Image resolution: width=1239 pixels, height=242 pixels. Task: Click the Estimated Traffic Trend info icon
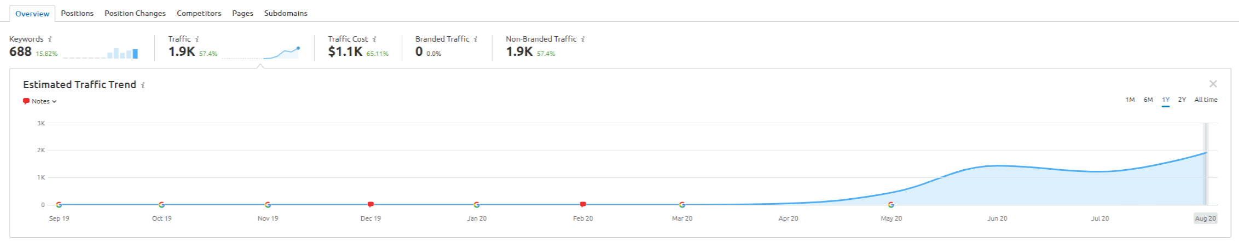point(143,85)
